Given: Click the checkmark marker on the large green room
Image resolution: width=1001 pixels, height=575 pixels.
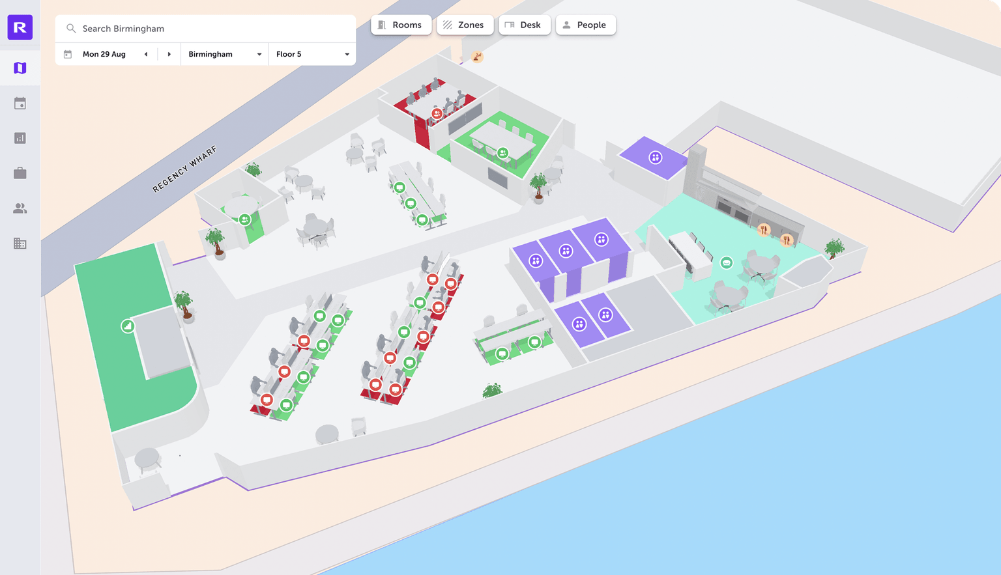Looking at the screenshot, I should click(128, 326).
